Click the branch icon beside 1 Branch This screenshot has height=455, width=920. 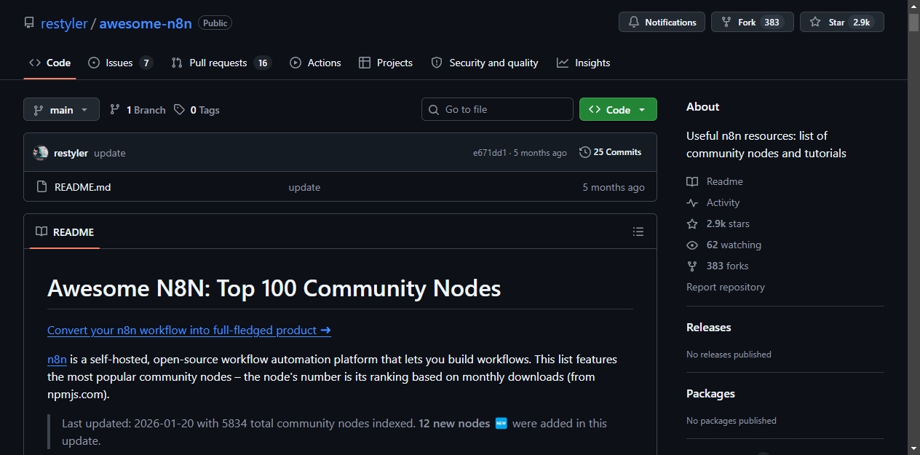tap(115, 110)
